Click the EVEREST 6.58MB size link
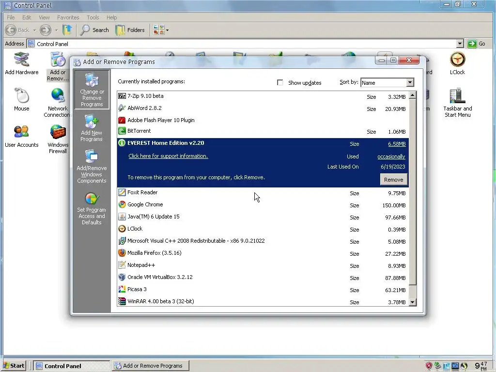Image resolution: width=496 pixels, height=372 pixels. 397,144
